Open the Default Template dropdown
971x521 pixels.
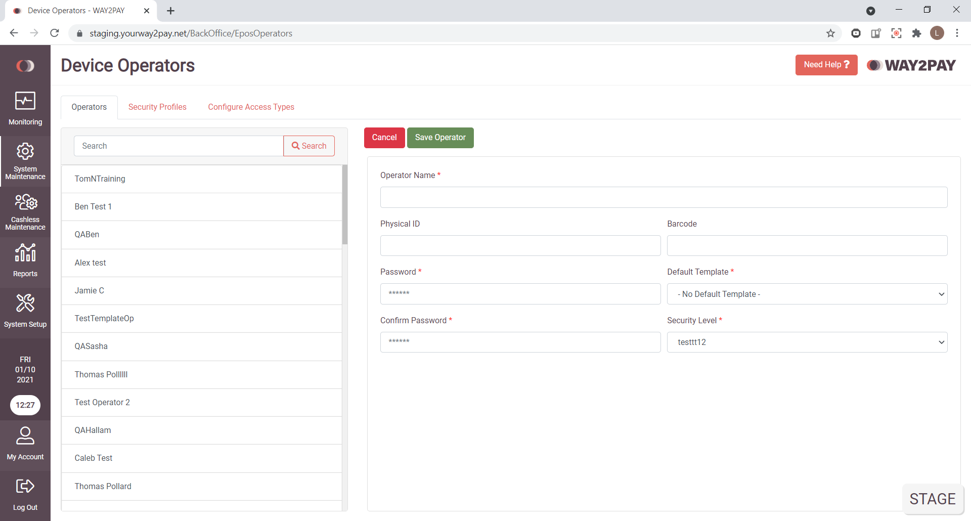[x=807, y=294]
